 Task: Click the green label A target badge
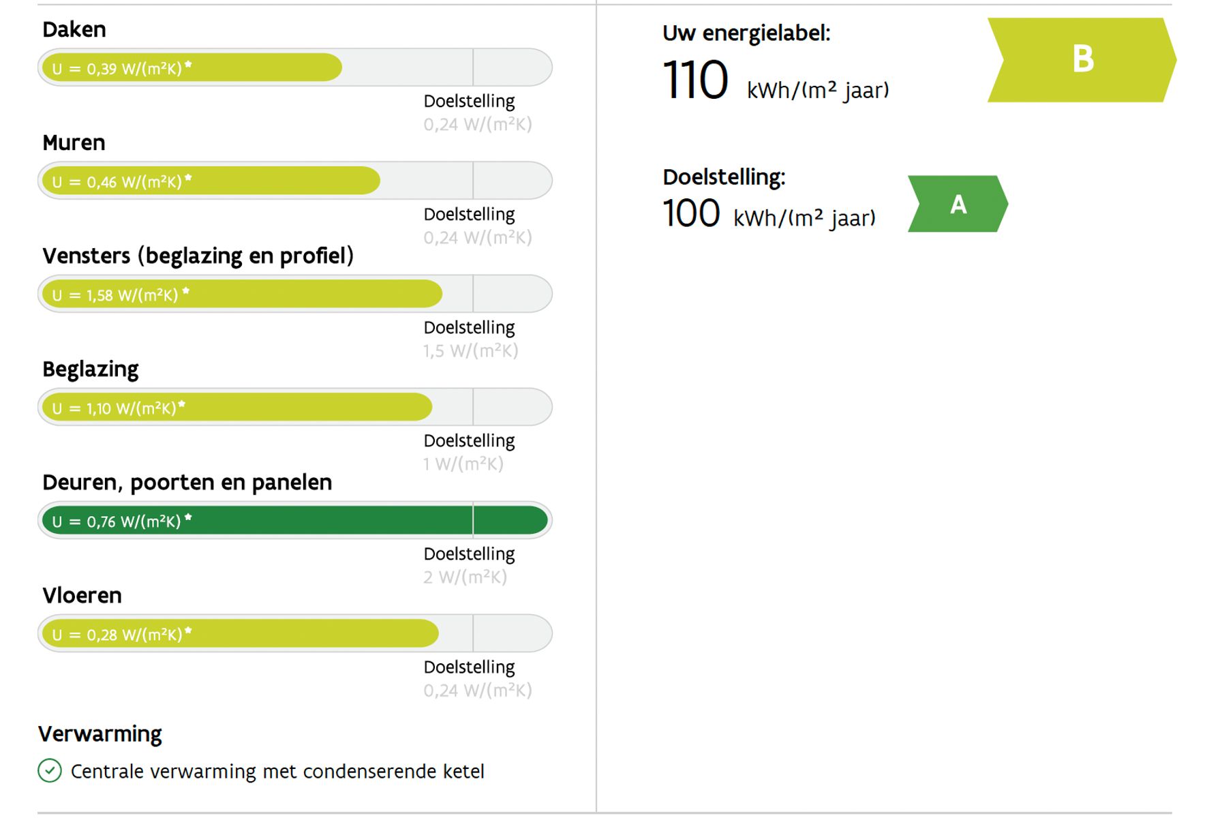click(x=958, y=204)
